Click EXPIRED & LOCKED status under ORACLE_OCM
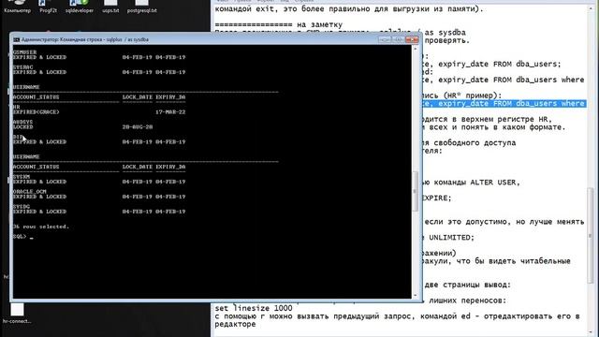Viewport: 599px width, 337px height. click(x=39, y=197)
